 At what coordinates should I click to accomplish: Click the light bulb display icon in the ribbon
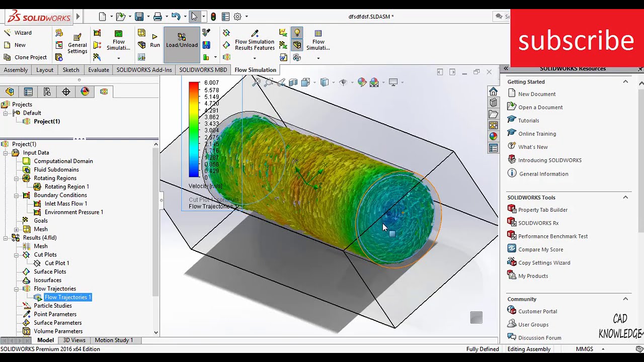(x=297, y=33)
